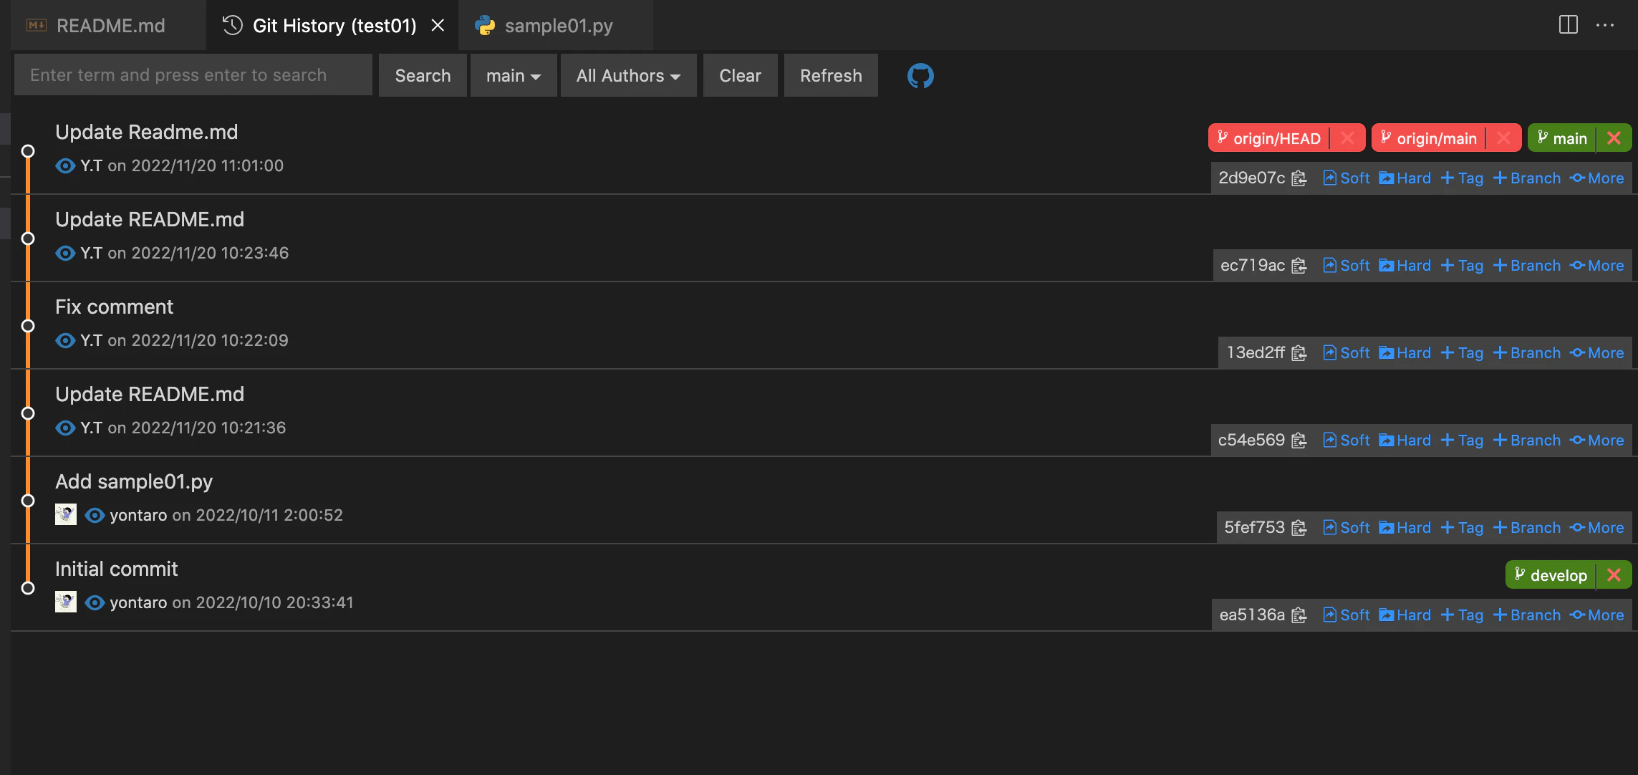Remove the origin/main ref label
This screenshot has height=775, width=1638.
coord(1503,138)
